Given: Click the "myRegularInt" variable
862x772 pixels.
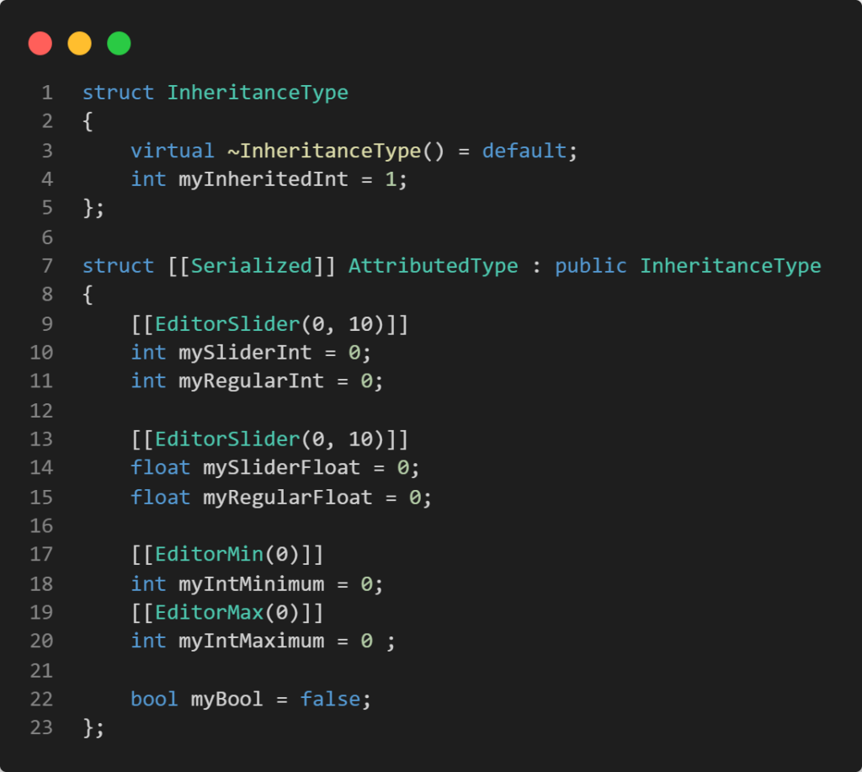Looking at the screenshot, I should [251, 381].
